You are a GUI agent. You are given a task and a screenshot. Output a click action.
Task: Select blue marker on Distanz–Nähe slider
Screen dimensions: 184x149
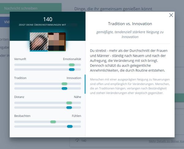(x=69, y=107)
